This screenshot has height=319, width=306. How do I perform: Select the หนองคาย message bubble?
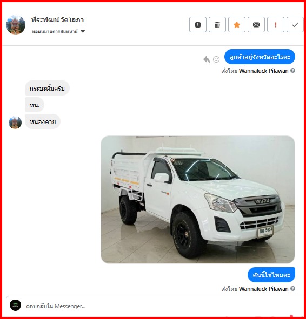(43, 121)
